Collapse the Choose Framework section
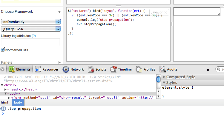Screen dimensions: 224x122 [x=59, y=12]
